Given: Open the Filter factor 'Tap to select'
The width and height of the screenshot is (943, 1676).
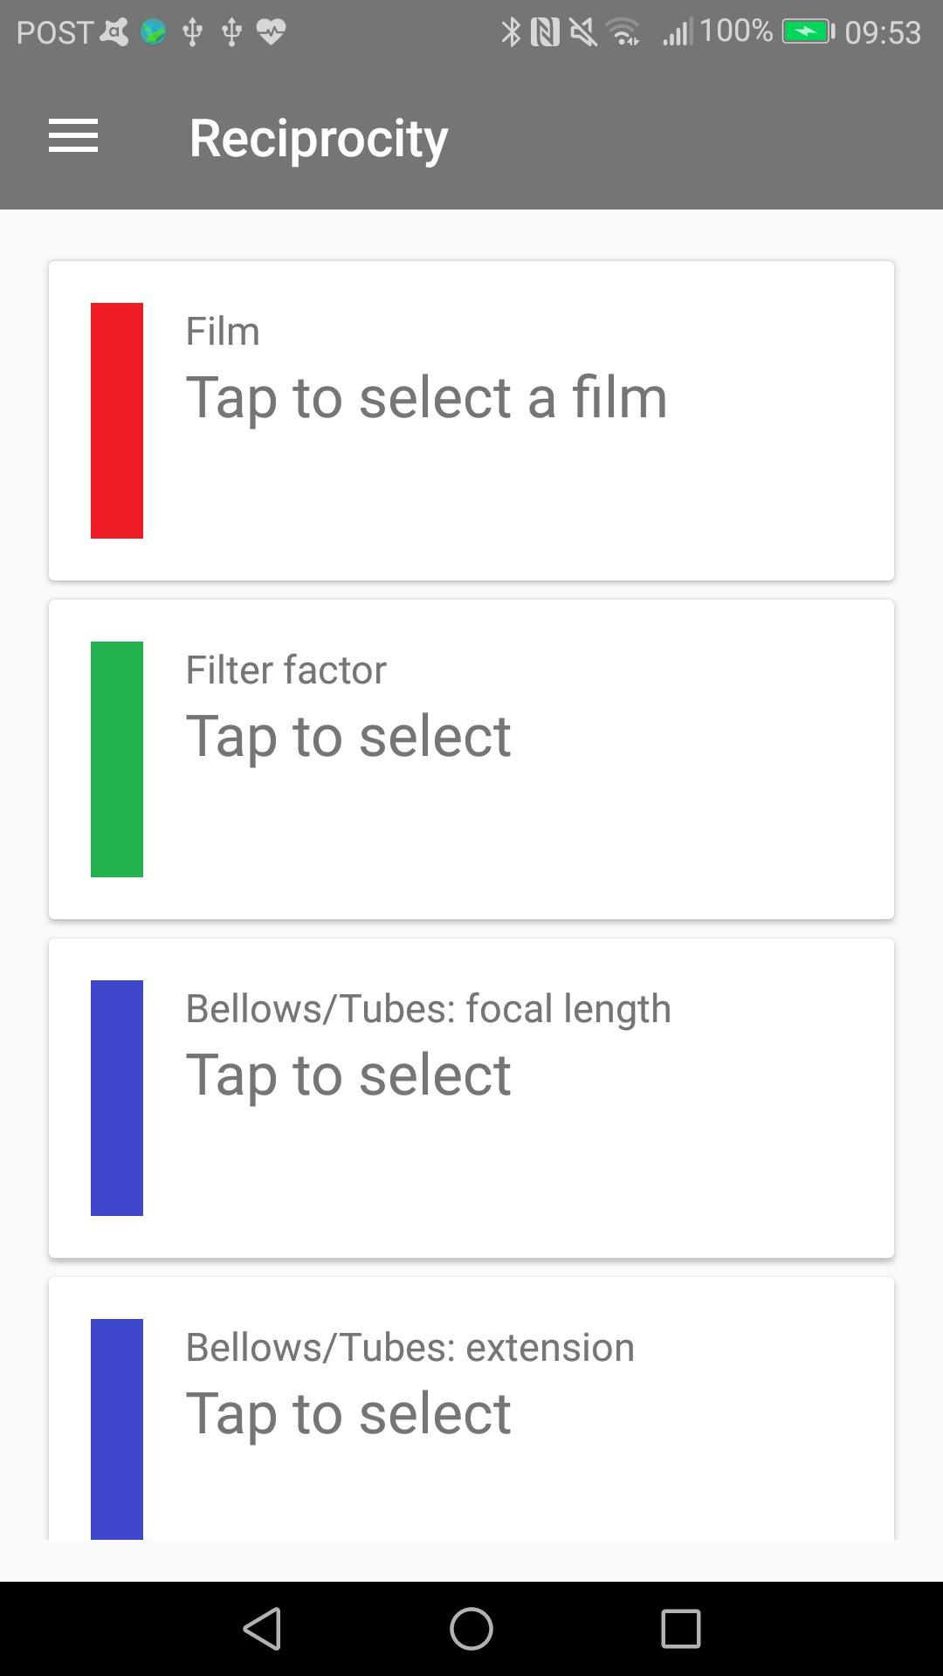Looking at the screenshot, I should [348, 737].
